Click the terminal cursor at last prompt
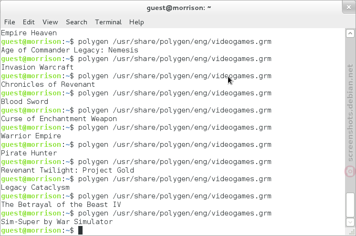Image resolution: width=356 pixels, height=236 pixels. click(80, 230)
